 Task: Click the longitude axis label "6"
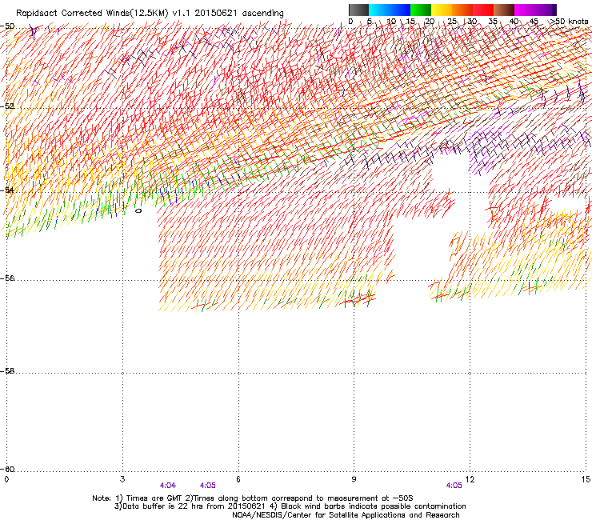(238, 479)
